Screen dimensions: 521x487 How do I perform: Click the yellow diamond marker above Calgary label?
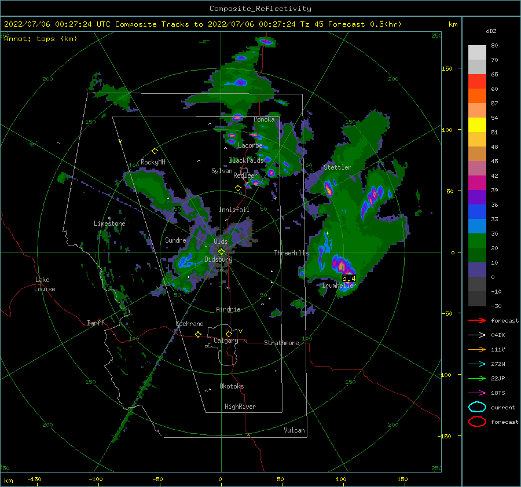coord(229,334)
